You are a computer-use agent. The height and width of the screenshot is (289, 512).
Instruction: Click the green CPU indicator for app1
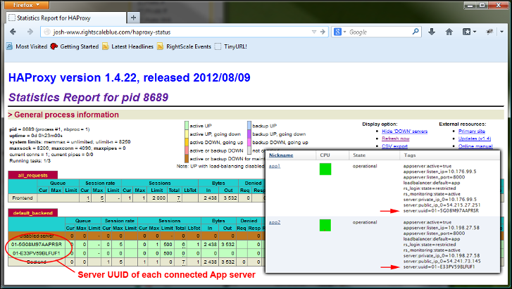pos(325,169)
